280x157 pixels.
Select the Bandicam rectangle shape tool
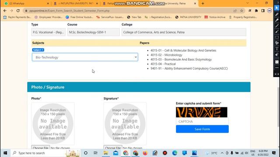[277, 37]
